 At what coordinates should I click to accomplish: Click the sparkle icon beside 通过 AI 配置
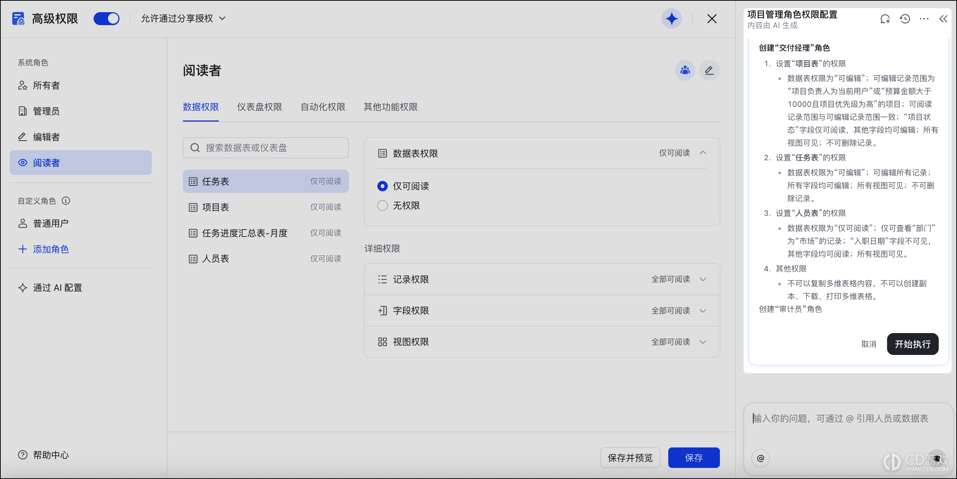tap(22, 288)
